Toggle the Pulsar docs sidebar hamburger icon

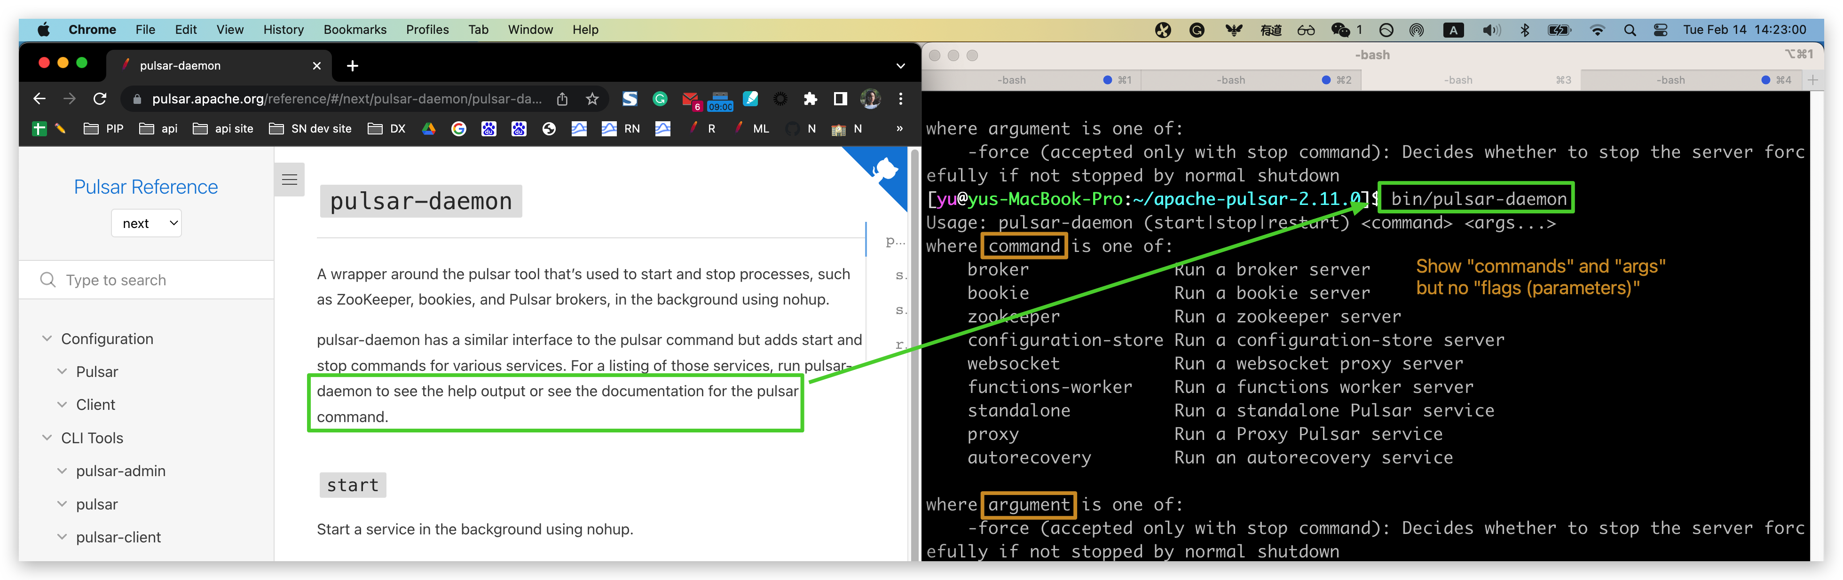289,180
